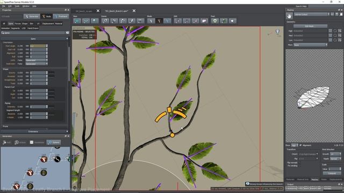This screenshot has height=193, width=344.
Task: Select the Generator mode button in Properties
Action: click(32, 17)
